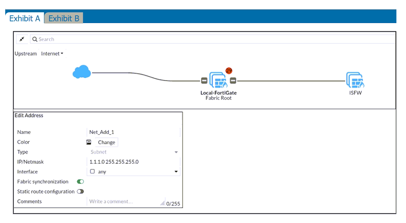Open the Interface dropdown

[x=133, y=172]
